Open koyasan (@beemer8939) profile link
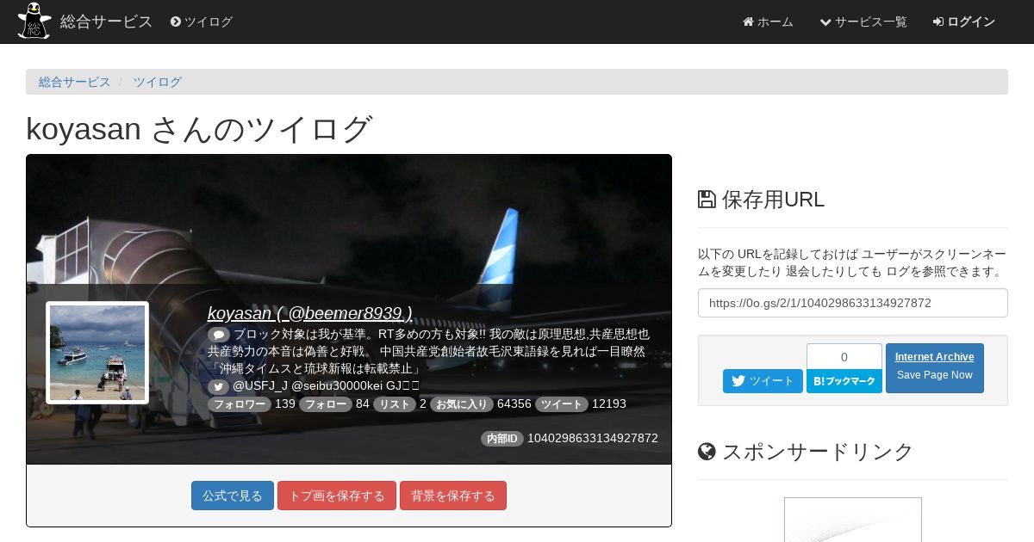This screenshot has width=1034, height=542. click(310, 313)
